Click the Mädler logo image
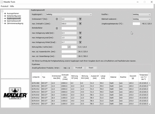Screen dimensions: 155x114 [15, 93]
